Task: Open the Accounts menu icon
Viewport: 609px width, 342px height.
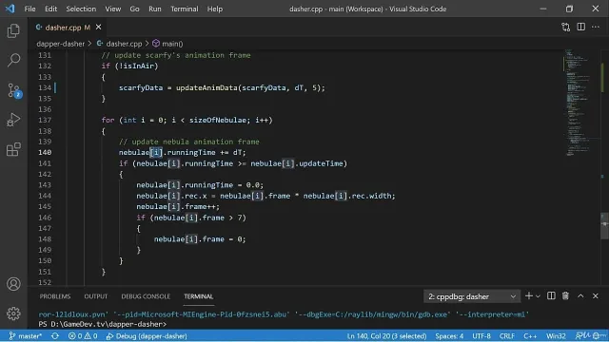Action: coord(13,284)
